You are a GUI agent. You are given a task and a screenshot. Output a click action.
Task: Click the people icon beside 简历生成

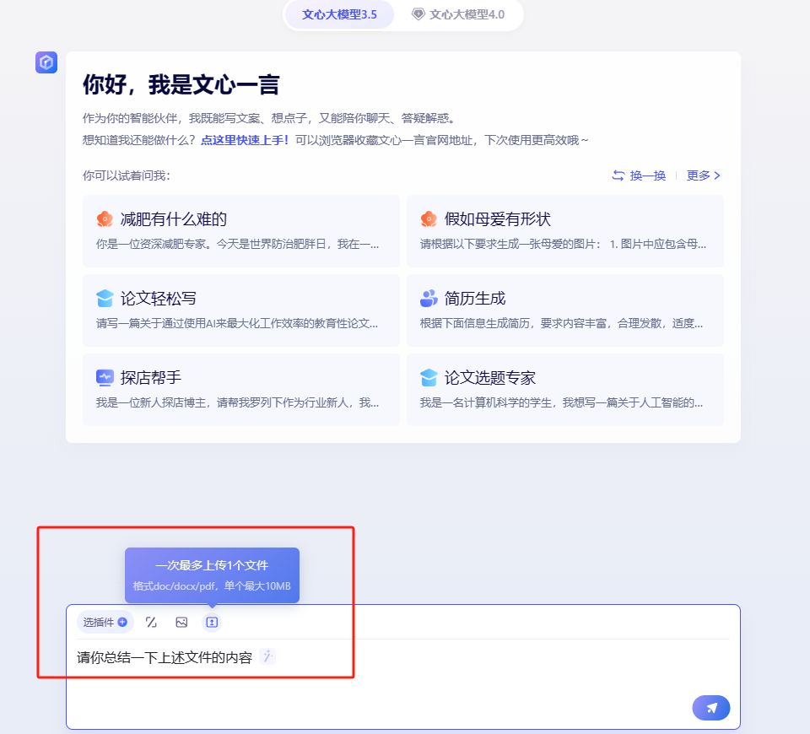click(429, 298)
